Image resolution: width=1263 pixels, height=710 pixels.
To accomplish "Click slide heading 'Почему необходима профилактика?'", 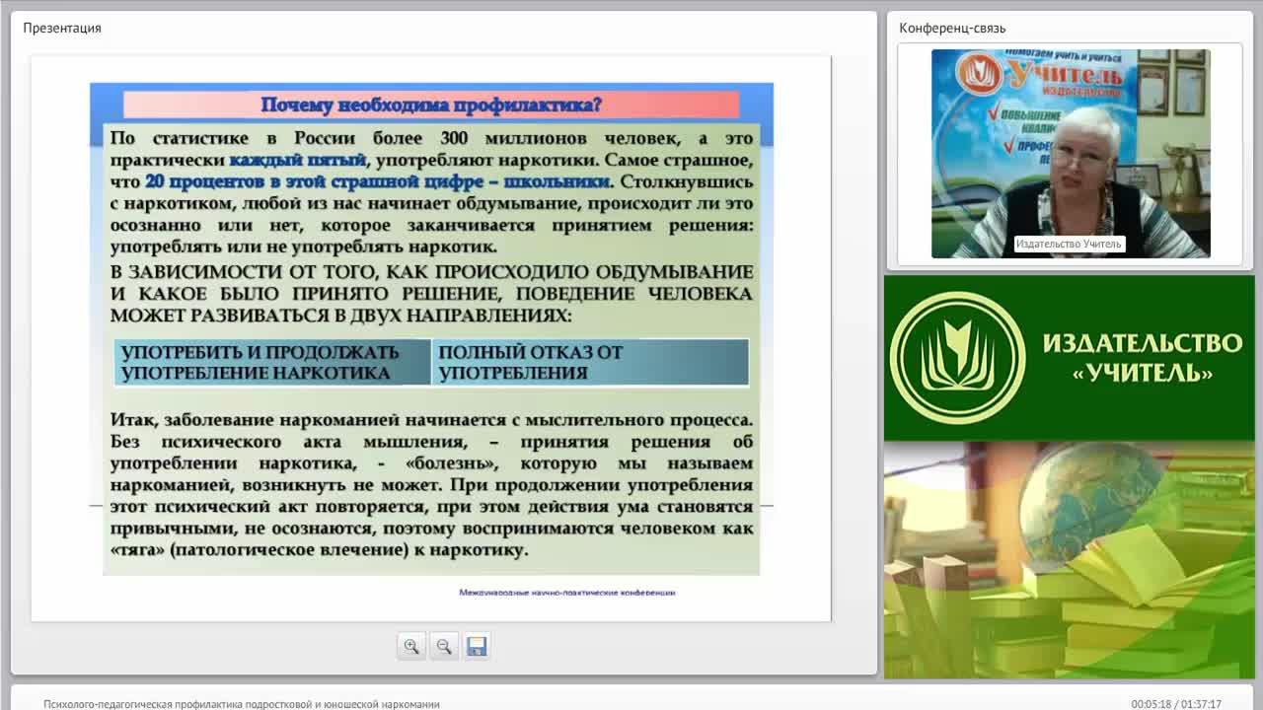I will pyautogui.click(x=431, y=105).
